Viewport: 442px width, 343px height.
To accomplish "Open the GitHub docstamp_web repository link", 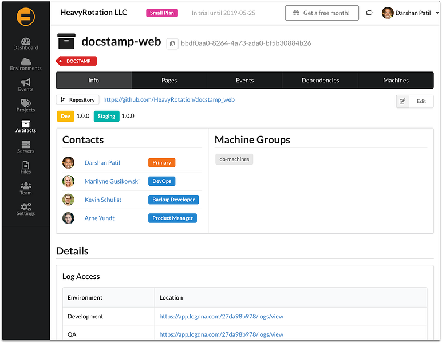I will [169, 99].
